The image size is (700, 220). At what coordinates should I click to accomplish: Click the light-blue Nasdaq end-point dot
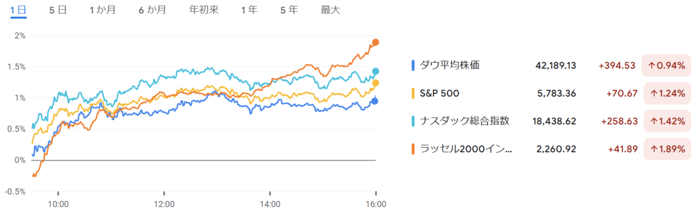tap(376, 72)
